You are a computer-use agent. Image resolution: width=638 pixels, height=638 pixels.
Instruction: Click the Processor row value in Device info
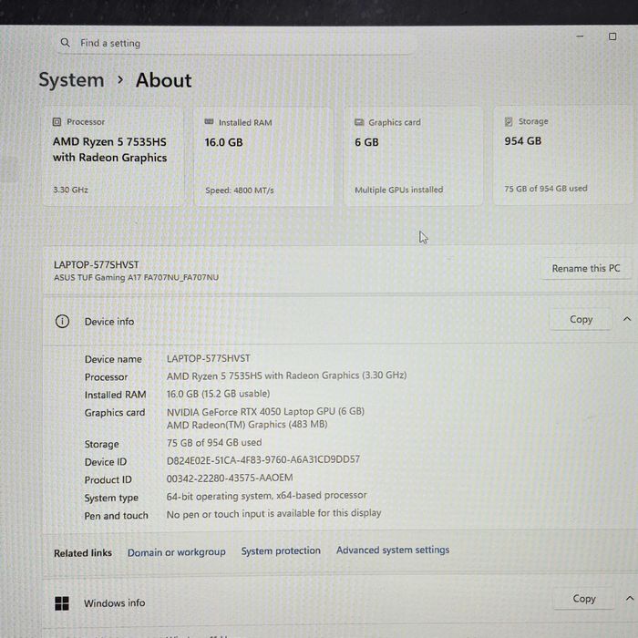(x=286, y=376)
